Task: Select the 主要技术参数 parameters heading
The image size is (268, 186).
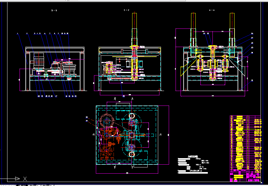Action: click(x=193, y=156)
